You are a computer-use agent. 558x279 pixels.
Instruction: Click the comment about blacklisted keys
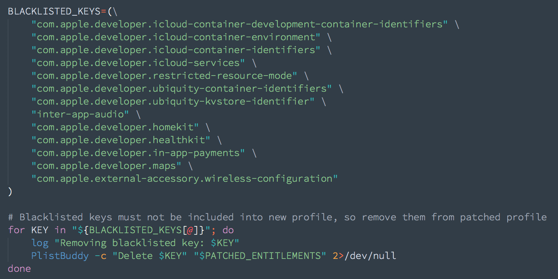[x=277, y=217]
